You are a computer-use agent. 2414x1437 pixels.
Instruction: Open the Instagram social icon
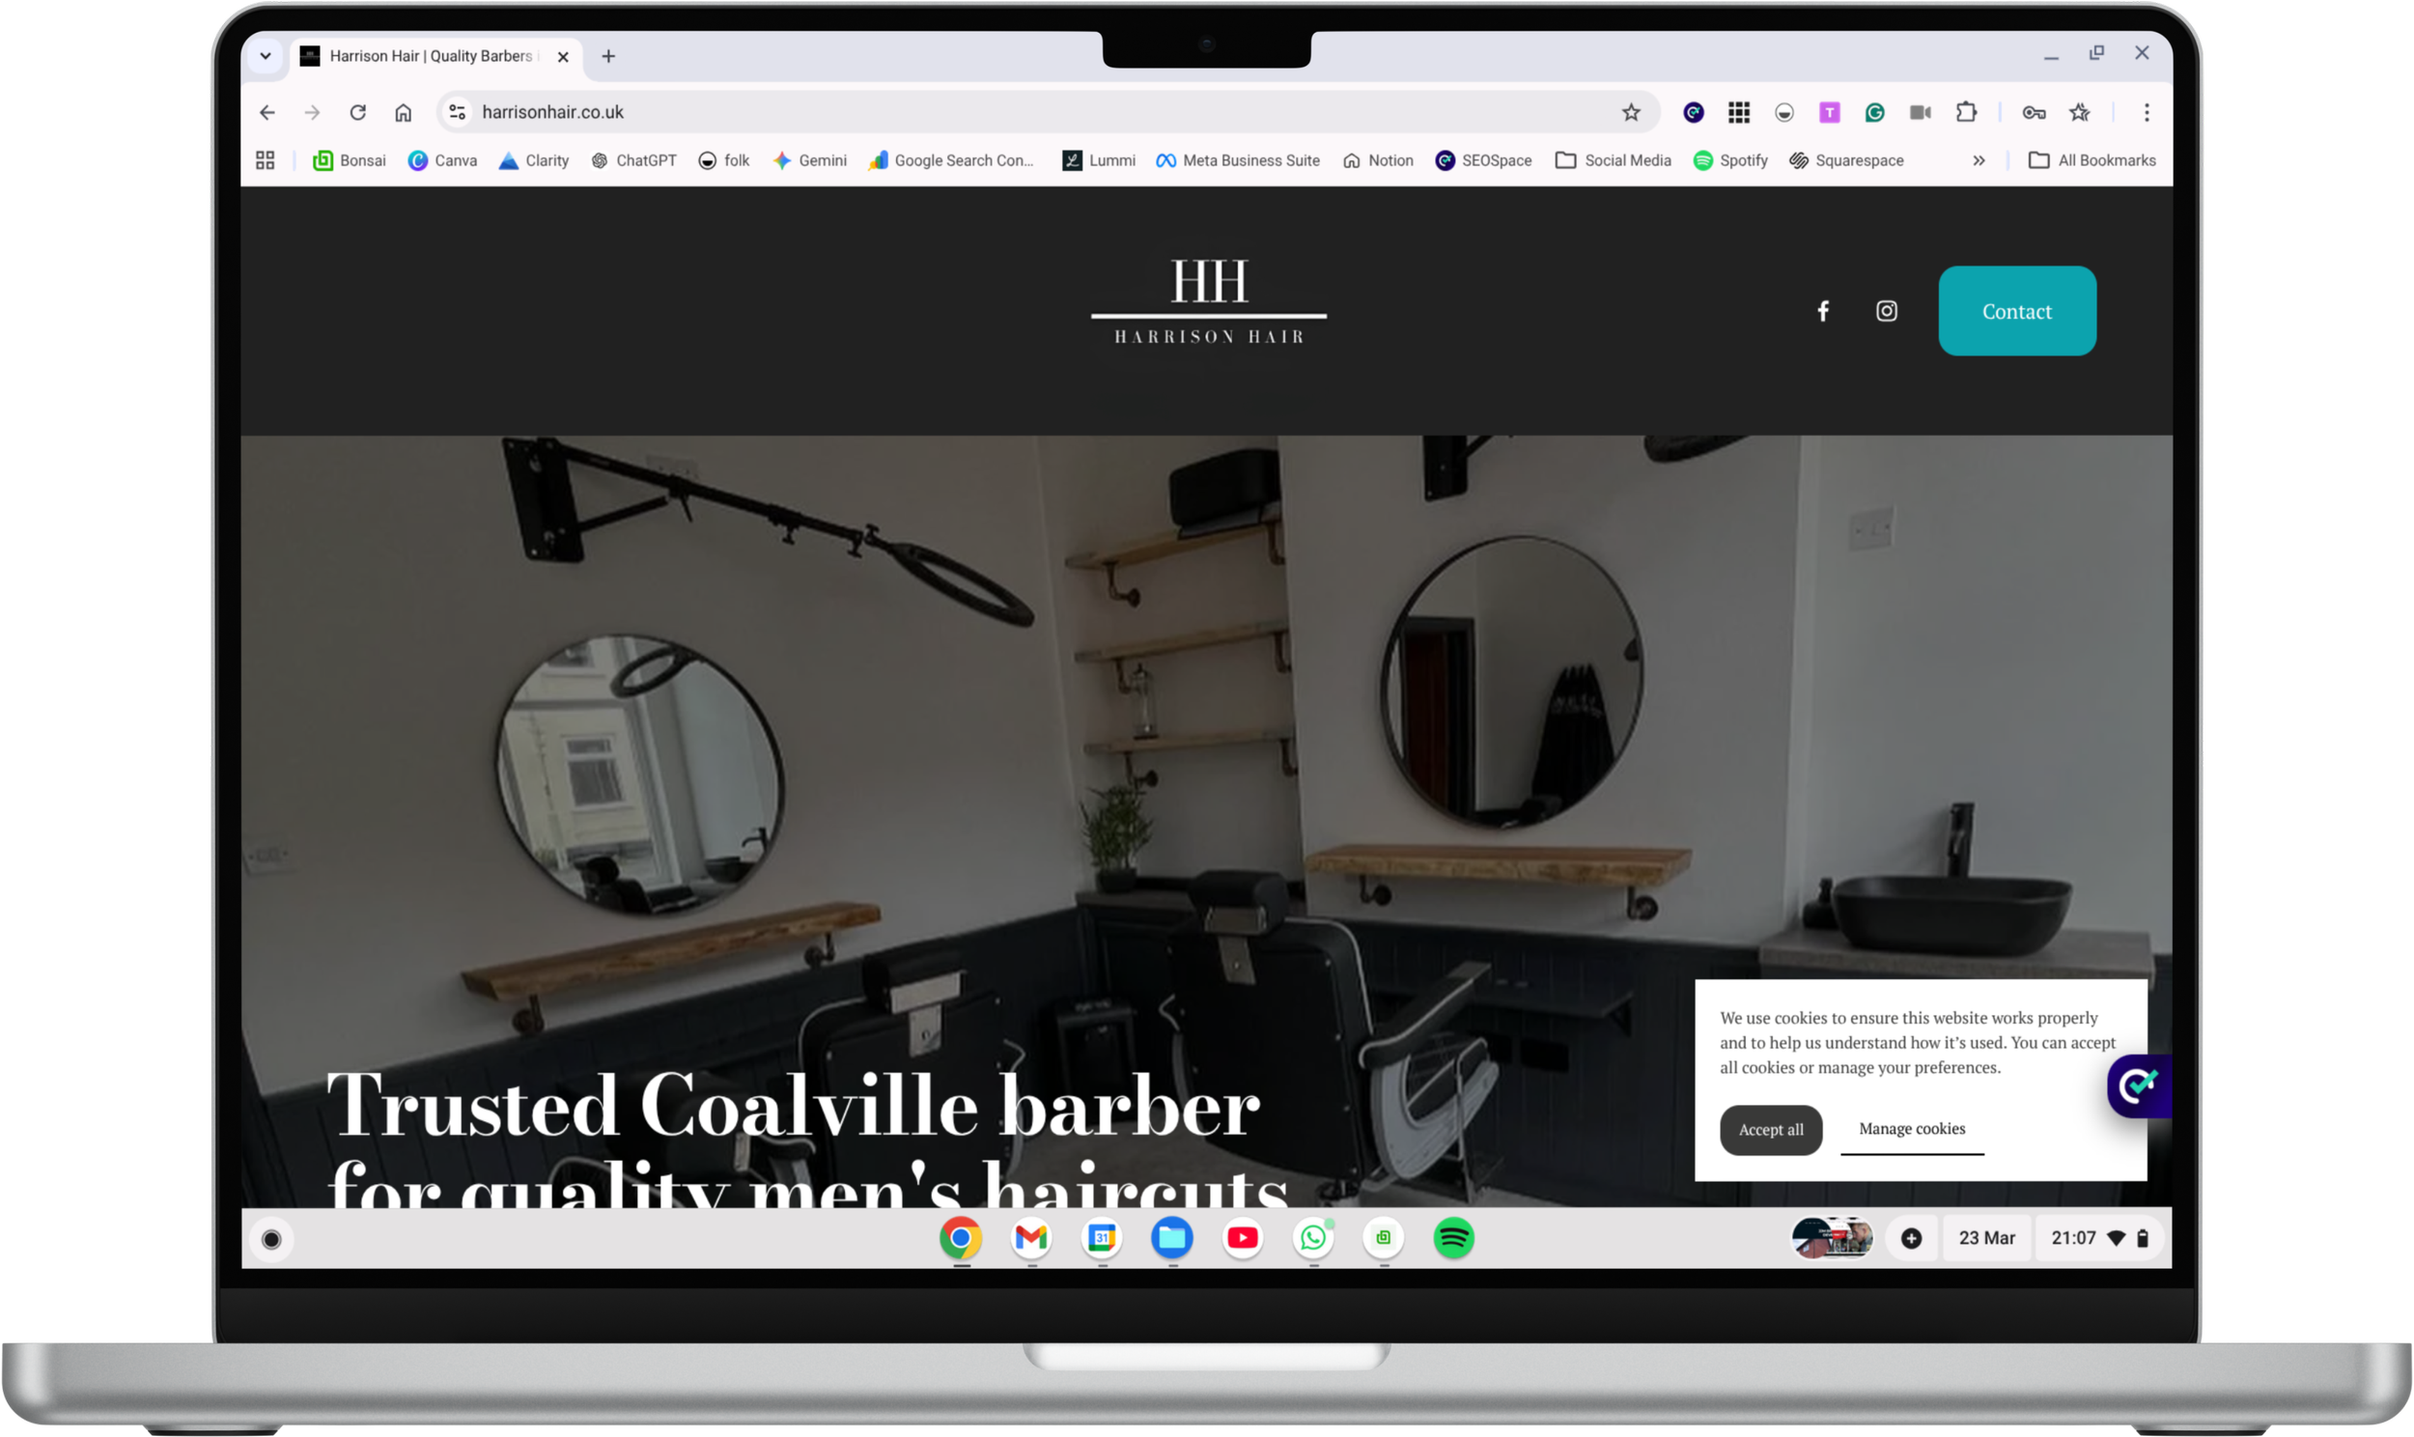tap(1886, 311)
